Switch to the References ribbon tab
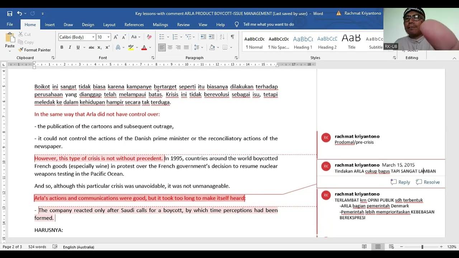Image resolution: width=459 pixels, height=258 pixels. click(134, 24)
